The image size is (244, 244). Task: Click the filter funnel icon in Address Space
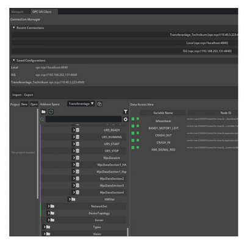click(x=126, y=112)
